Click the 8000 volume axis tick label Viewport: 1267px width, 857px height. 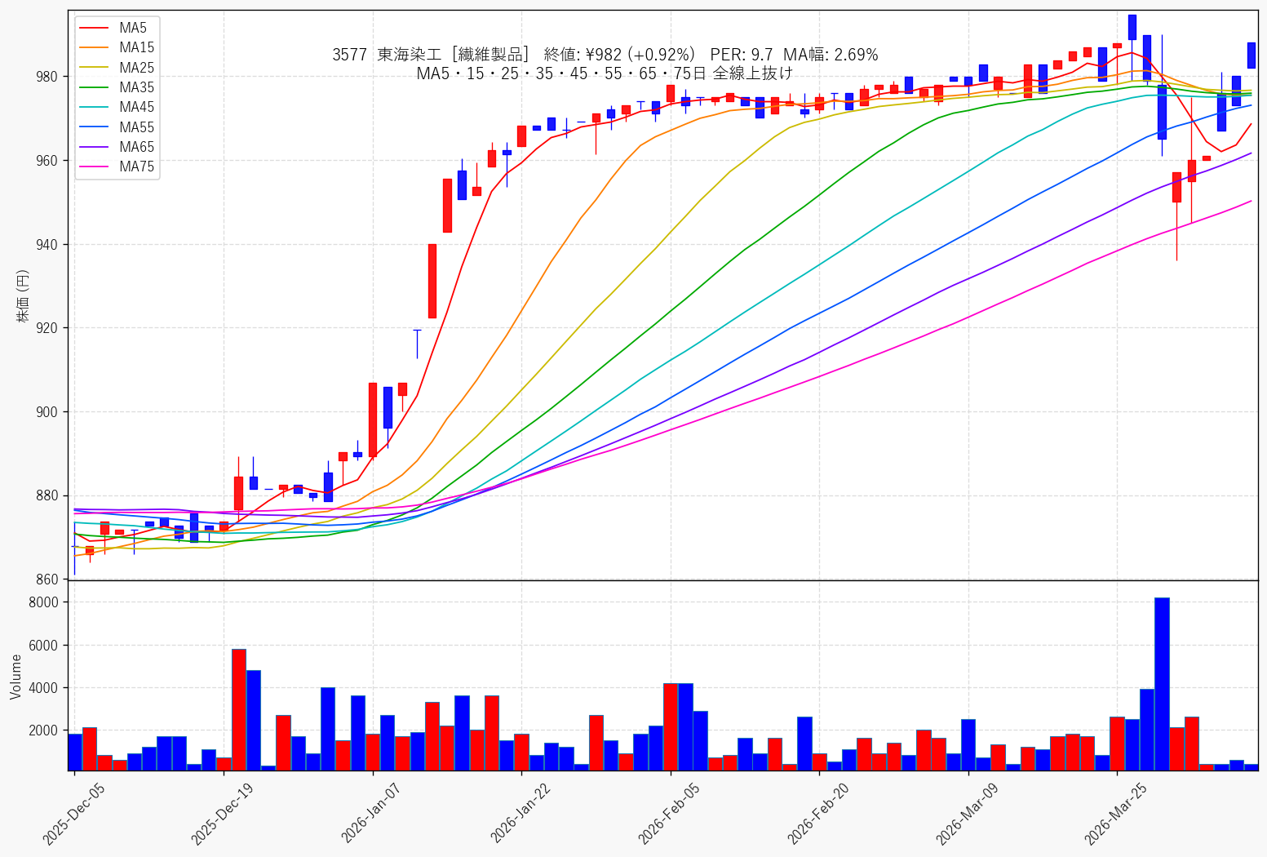44,602
